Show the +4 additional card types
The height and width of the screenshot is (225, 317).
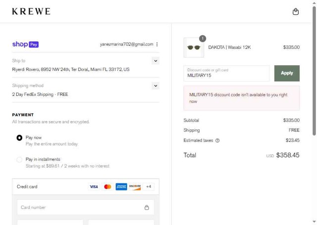pos(149,186)
